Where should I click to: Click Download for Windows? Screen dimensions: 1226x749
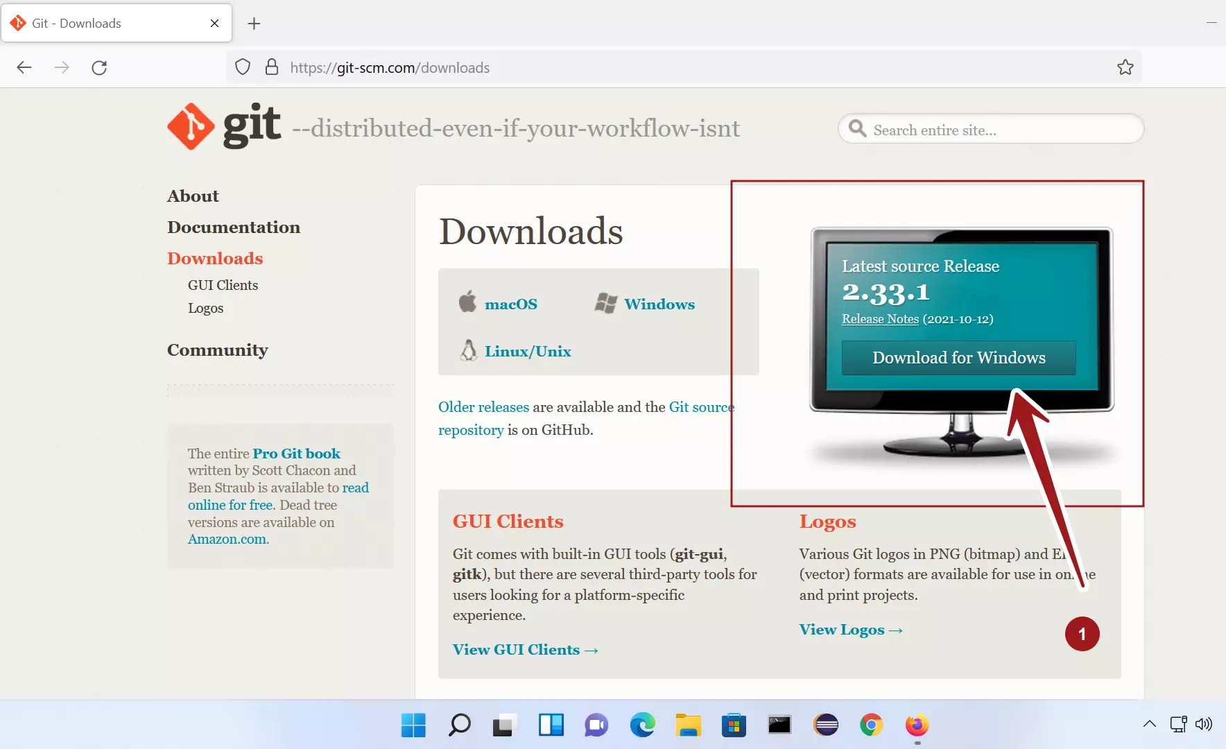click(x=959, y=358)
